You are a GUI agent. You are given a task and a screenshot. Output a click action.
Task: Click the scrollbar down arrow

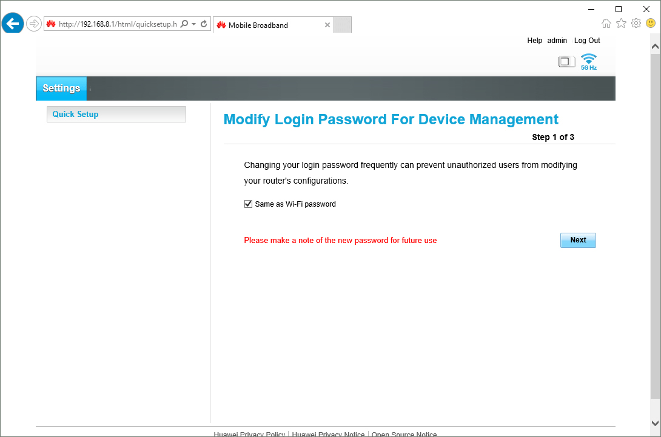tap(655, 422)
